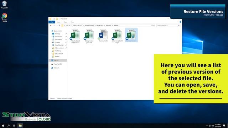Click the Forward navigation arrow
The image size is (228, 128).
click(54, 26)
